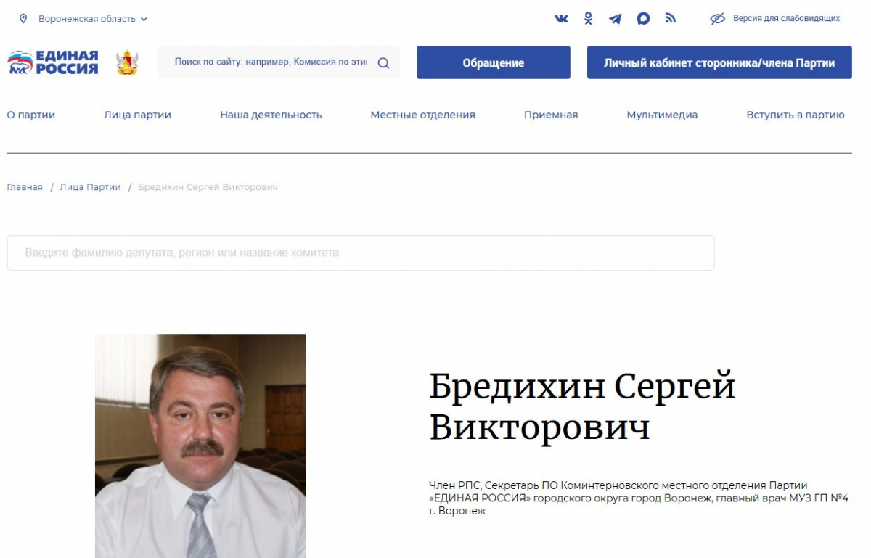The image size is (871, 558).
Task: Click the deputy name search field
Action: 360,253
